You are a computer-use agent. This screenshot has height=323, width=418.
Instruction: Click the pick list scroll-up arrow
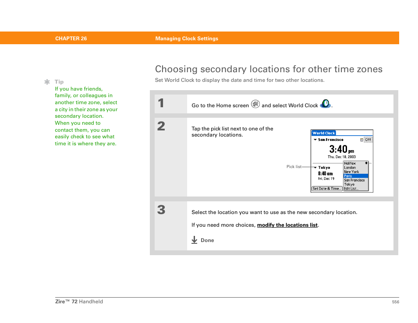pyautogui.click(x=366, y=163)
